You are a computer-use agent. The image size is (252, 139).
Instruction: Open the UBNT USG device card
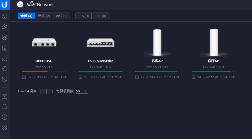pos(44,48)
